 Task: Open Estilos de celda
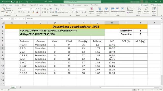(106, 11)
